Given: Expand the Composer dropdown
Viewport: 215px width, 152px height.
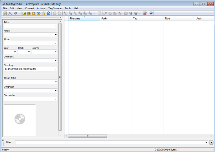Looking at the screenshot, I should pyautogui.click(x=56, y=90).
